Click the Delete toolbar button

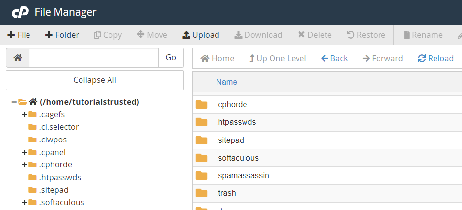coord(315,35)
